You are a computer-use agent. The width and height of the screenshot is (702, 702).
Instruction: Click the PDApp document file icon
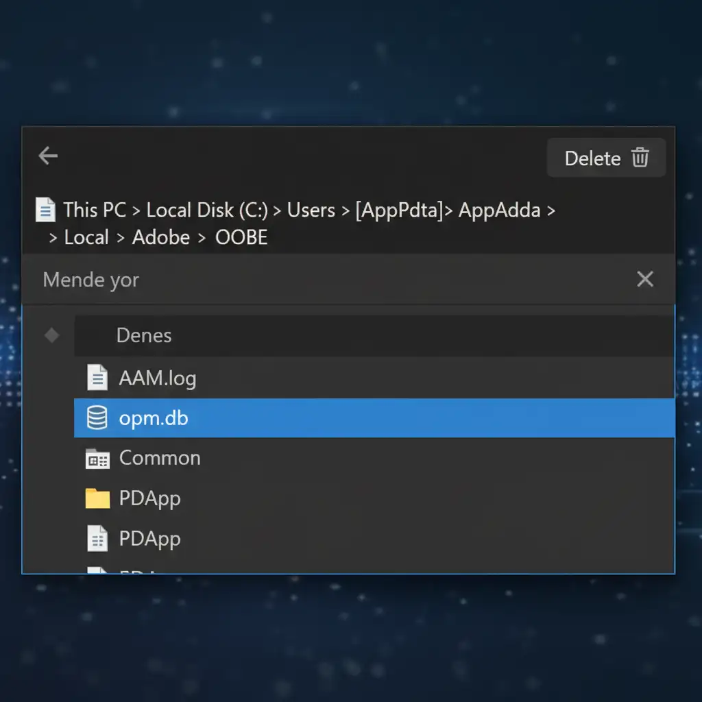pyautogui.click(x=97, y=539)
